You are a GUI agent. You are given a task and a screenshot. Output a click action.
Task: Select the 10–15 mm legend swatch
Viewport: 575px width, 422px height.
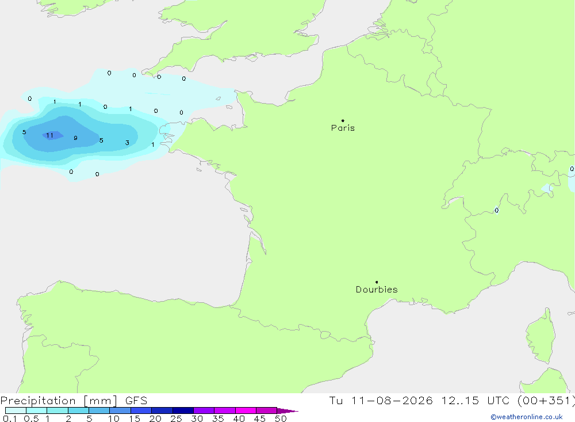click(x=120, y=410)
